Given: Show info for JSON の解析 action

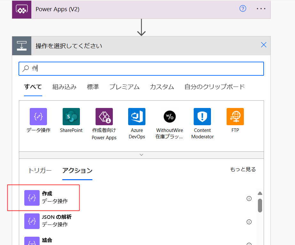Looking at the screenshot, I should (249, 222).
